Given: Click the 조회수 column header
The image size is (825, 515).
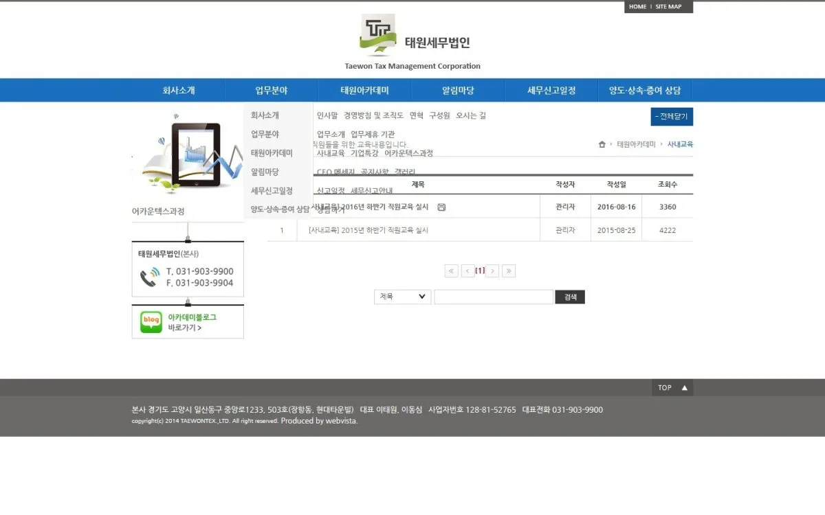Looking at the screenshot, I should click(668, 185).
